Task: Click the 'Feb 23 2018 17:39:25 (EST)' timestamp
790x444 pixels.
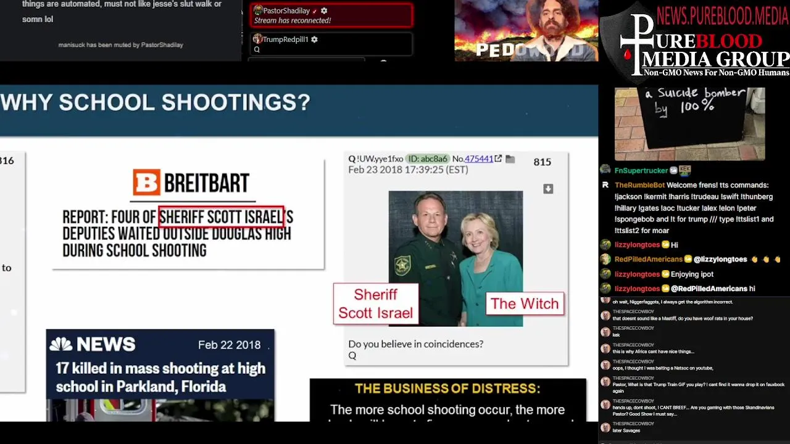Action: (x=408, y=170)
